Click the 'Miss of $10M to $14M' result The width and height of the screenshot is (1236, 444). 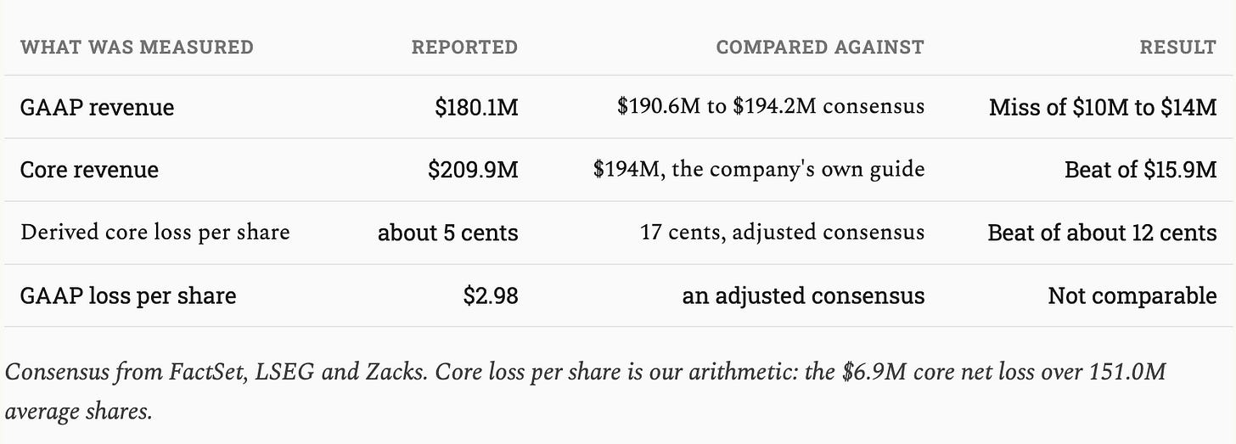click(1103, 108)
